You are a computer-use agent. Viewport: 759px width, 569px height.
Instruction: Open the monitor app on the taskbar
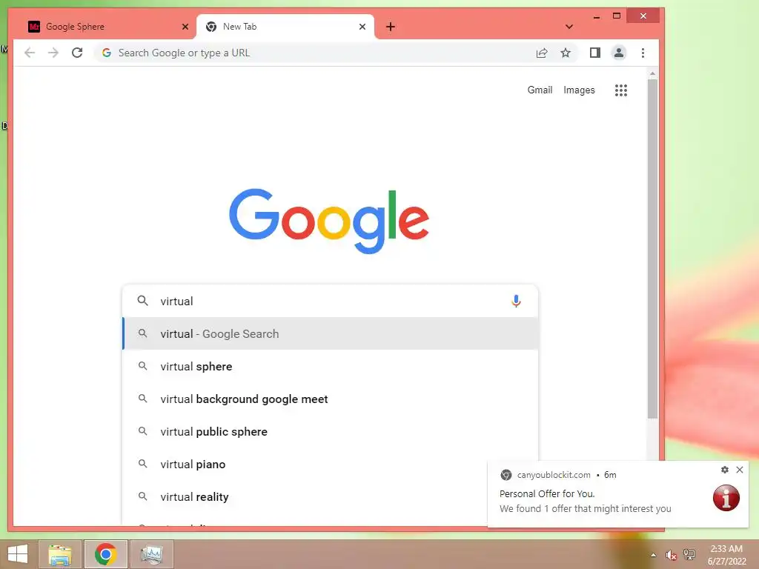coord(151,554)
